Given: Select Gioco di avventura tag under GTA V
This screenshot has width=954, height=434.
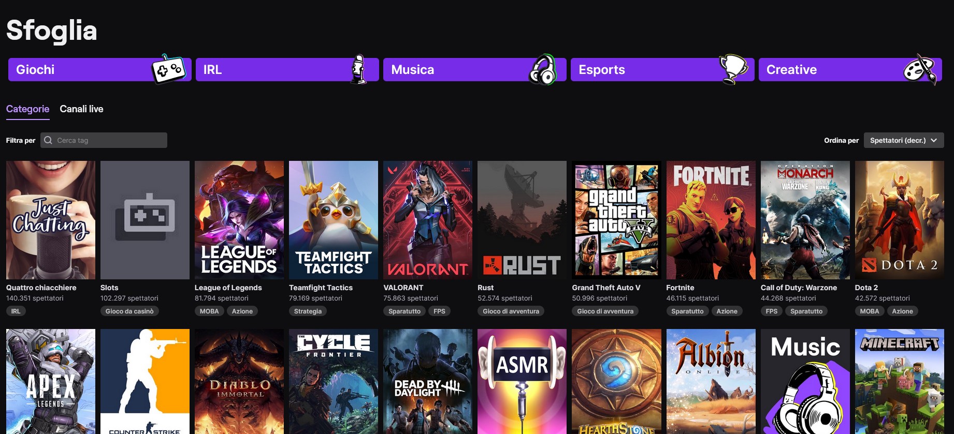Looking at the screenshot, I should coord(605,311).
